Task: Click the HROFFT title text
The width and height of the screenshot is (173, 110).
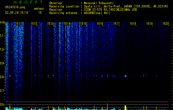Action: pos(28,2)
